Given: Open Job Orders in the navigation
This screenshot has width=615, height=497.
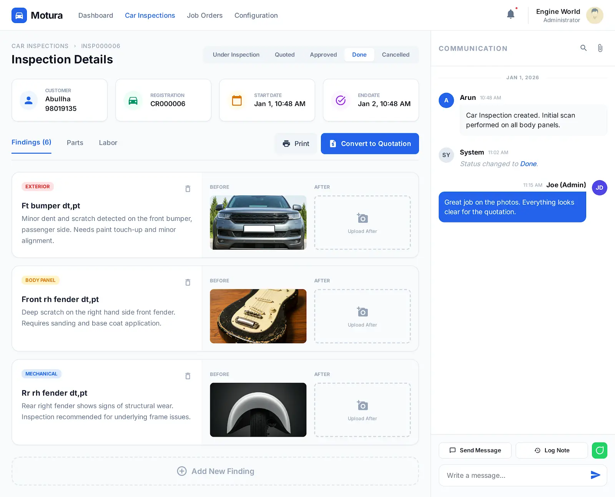Looking at the screenshot, I should tap(204, 15).
